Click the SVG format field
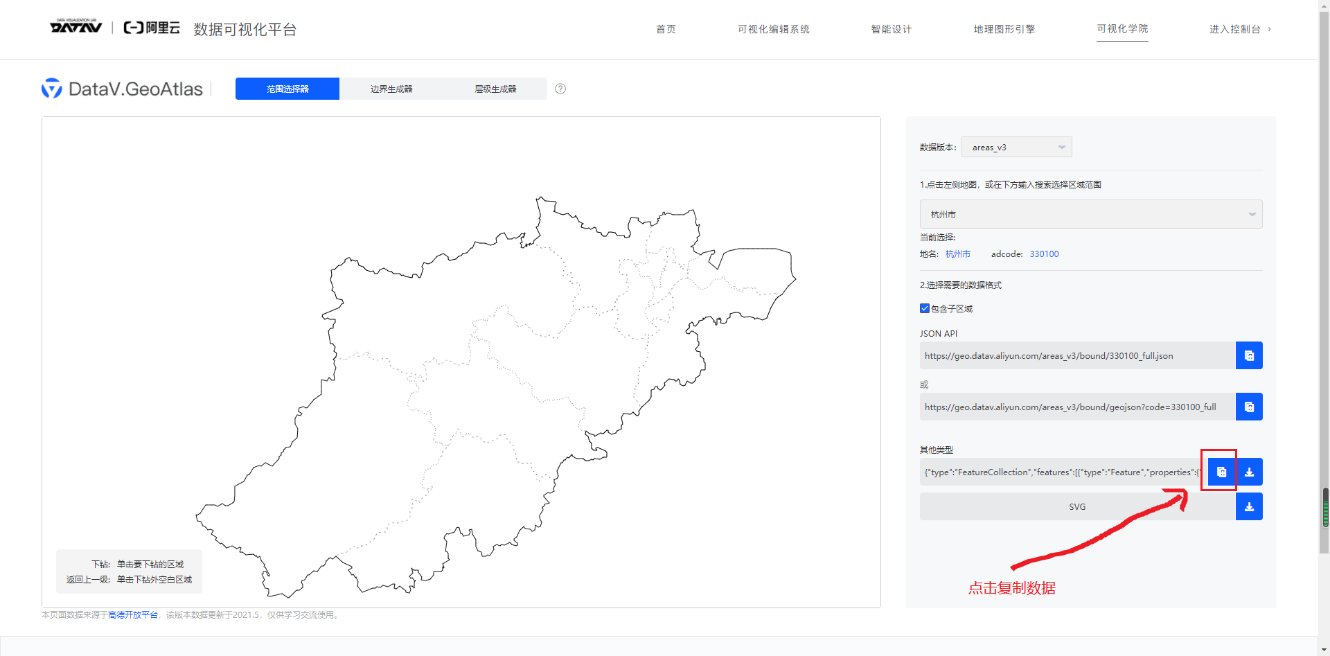Viewport: 1330px width, 656px height. [1076, 506]
